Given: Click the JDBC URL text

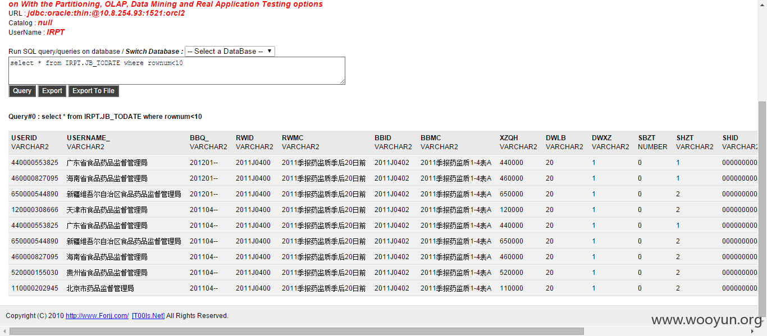Looking at the screenshot, I should point(106,13).
